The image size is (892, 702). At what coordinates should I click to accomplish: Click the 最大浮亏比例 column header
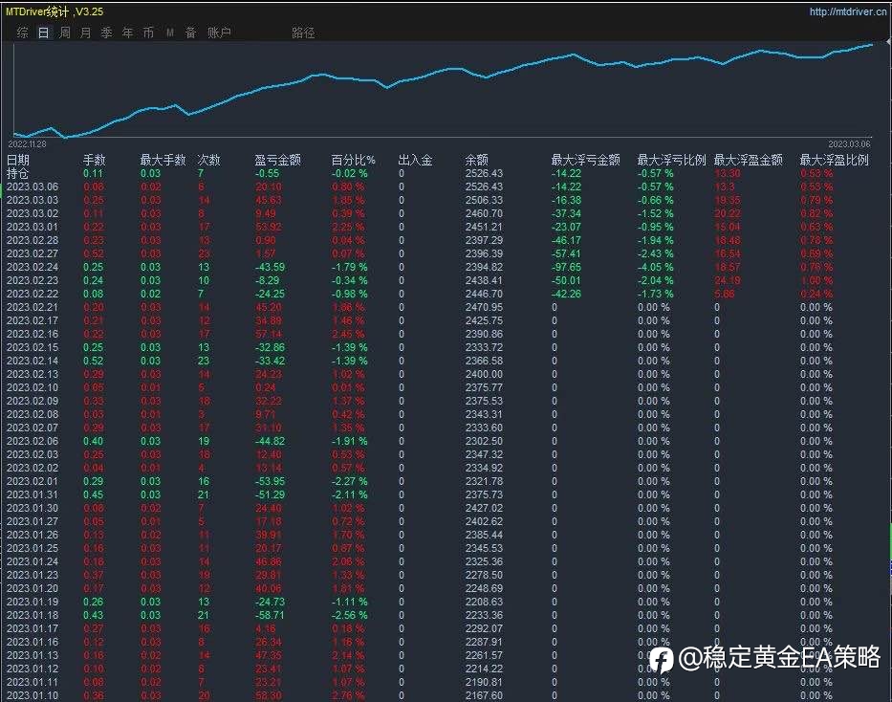tap(671, 160)
